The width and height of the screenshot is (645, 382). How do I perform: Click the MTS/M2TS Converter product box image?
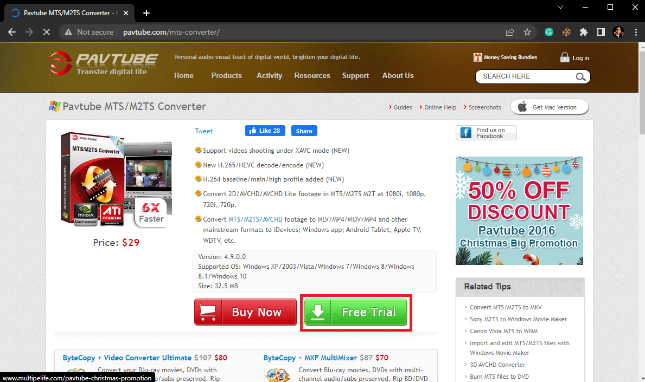click(x=116, y=179)
